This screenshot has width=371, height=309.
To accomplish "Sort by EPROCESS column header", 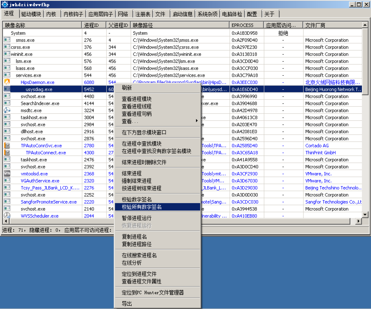I will [247, 25].
